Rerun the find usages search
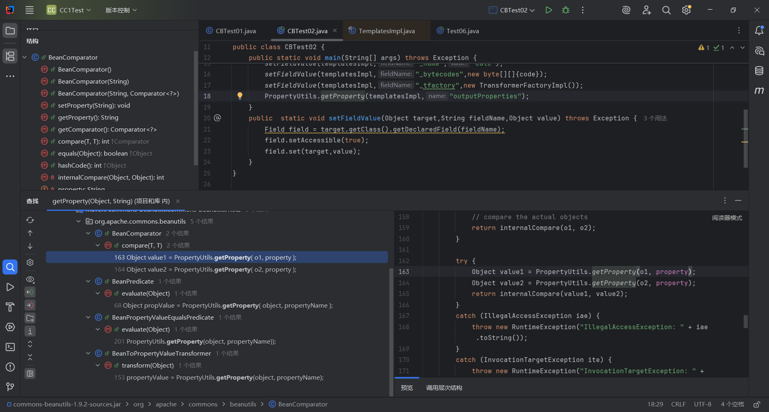This screenshot has width=769, height=412. (x=30, y=220)
